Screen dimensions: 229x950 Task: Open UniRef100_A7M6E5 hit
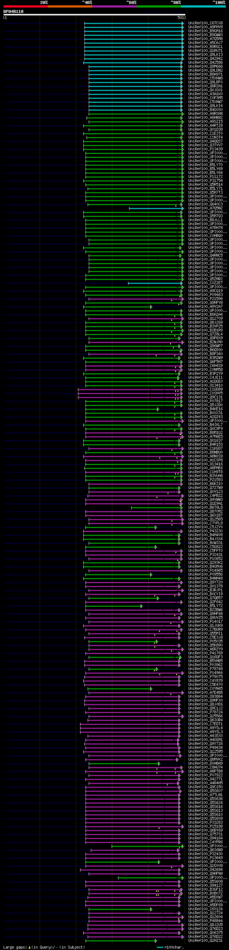click(205, 436)
